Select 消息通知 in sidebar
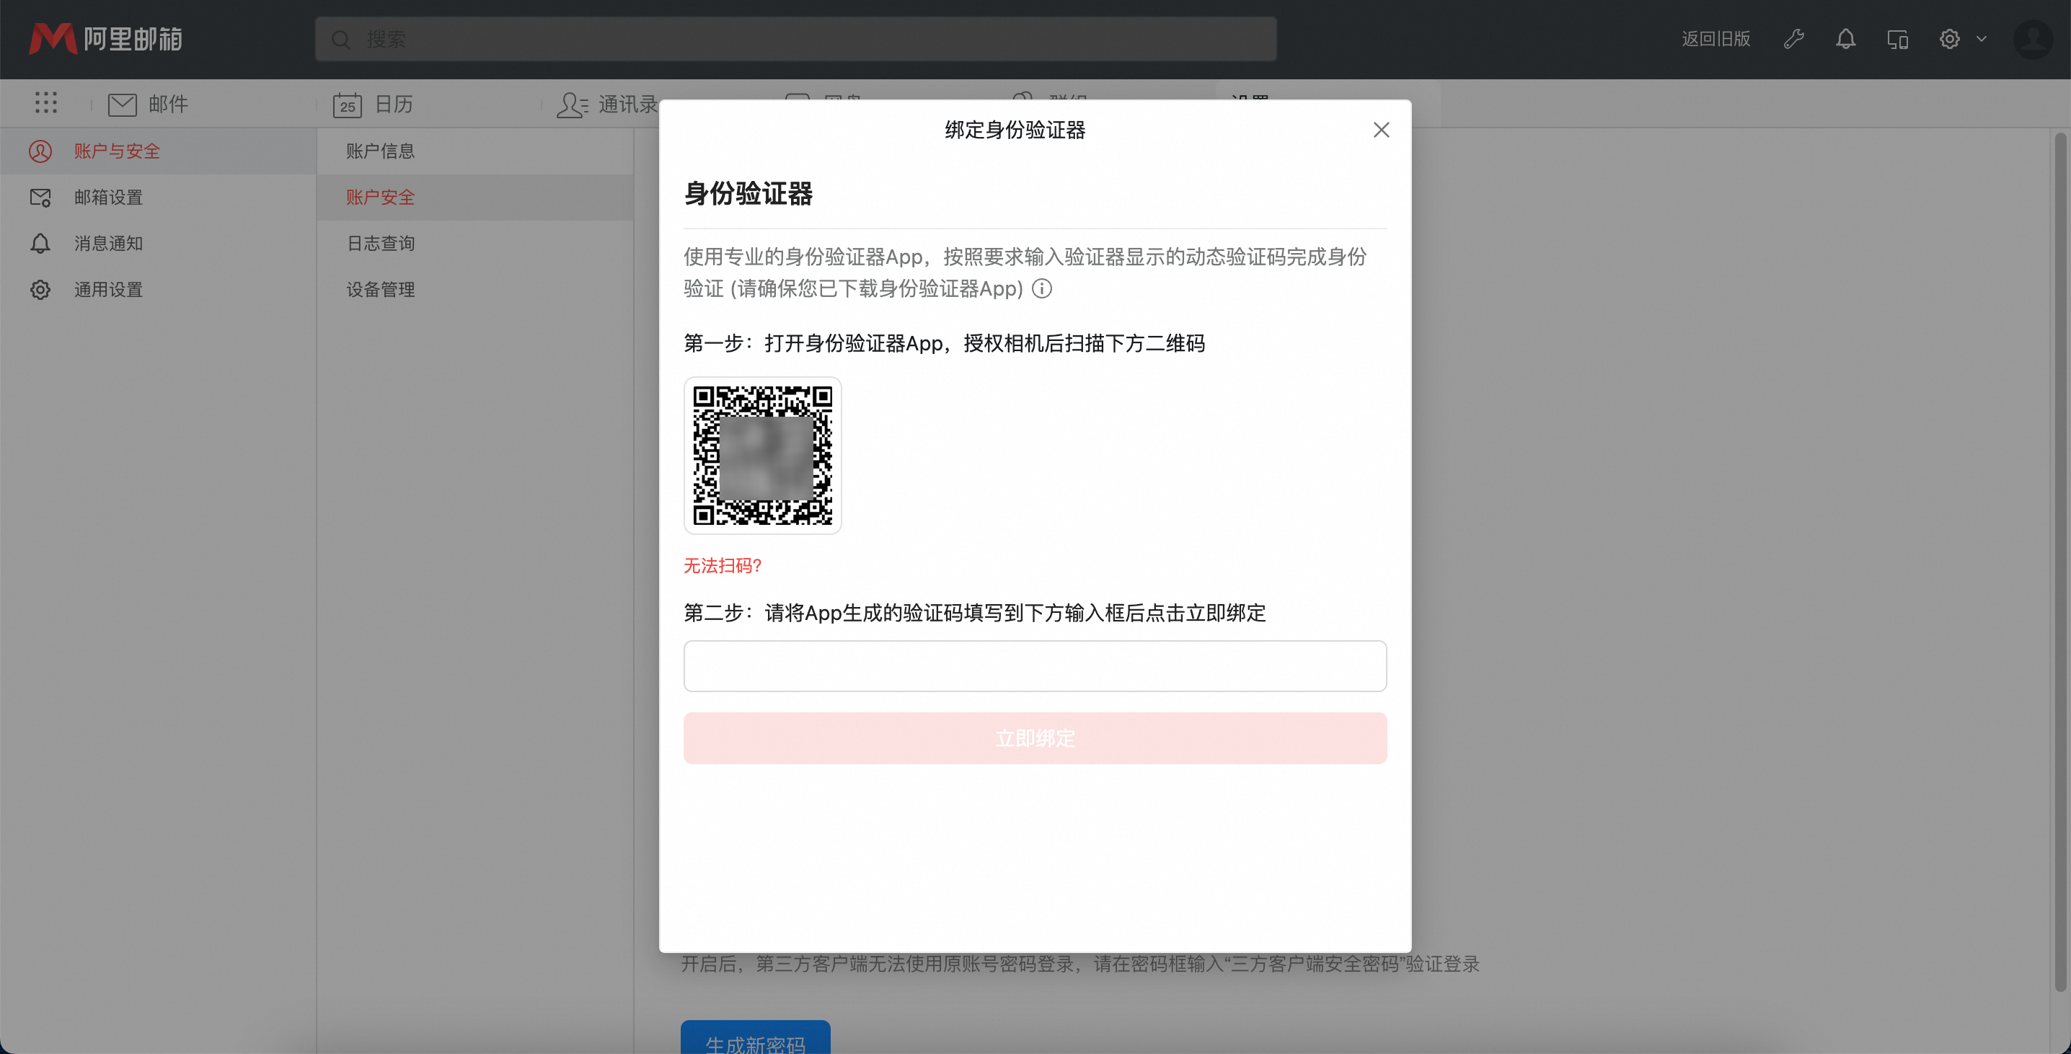 (x=159, y=244)
